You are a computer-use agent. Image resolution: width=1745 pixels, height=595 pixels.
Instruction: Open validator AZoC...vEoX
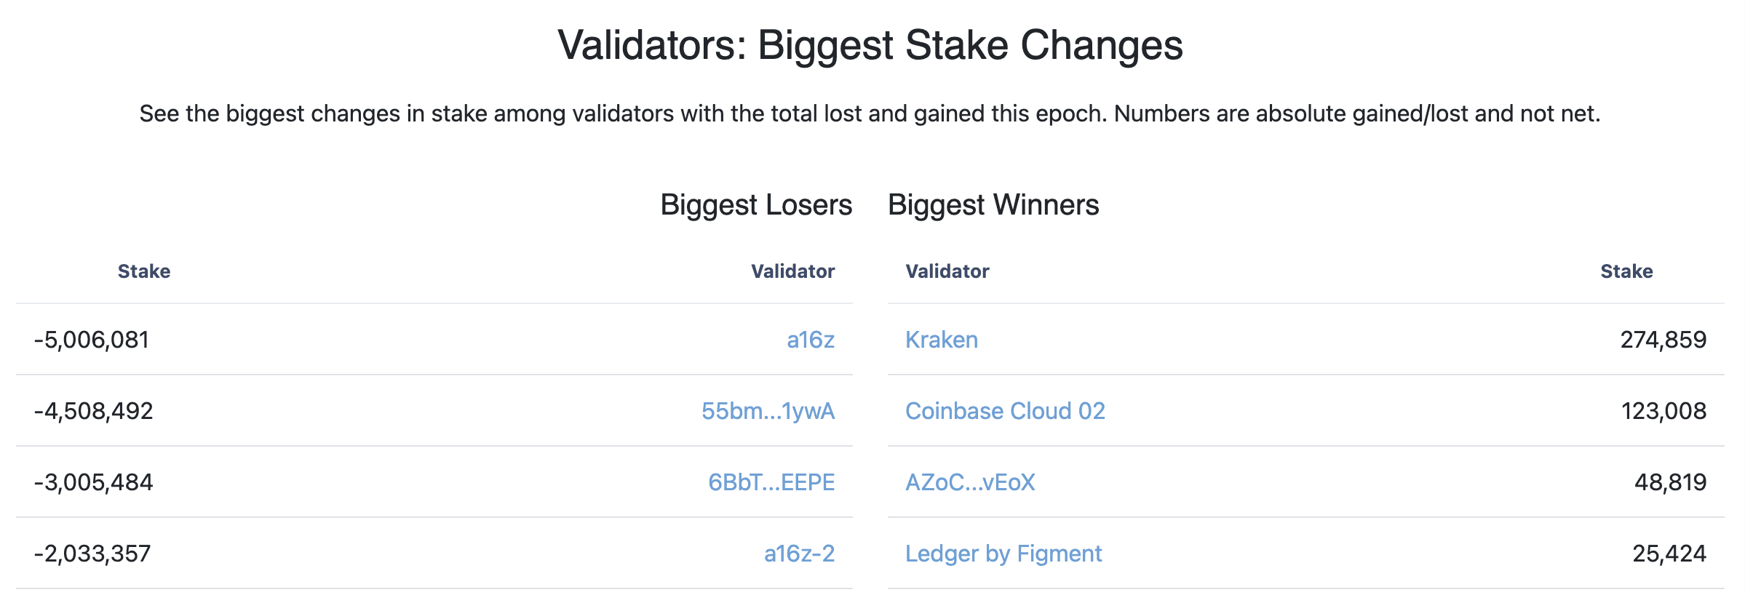tap(970, 482)
